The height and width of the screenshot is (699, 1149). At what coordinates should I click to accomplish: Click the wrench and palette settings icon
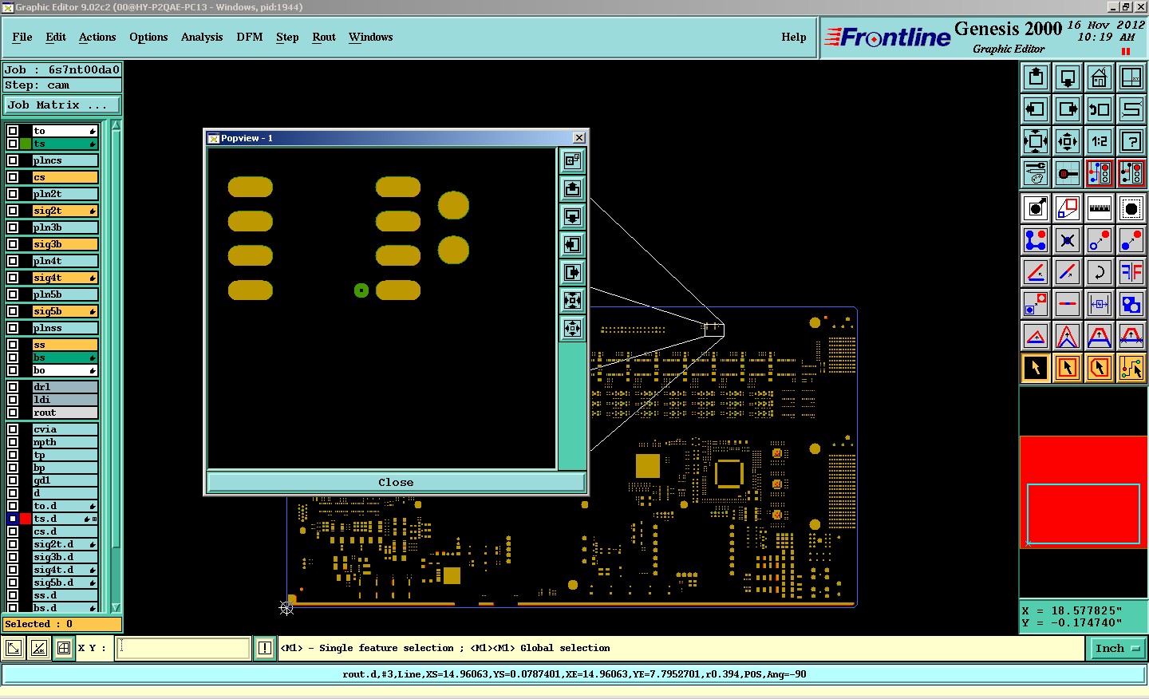click(1036, 173)
